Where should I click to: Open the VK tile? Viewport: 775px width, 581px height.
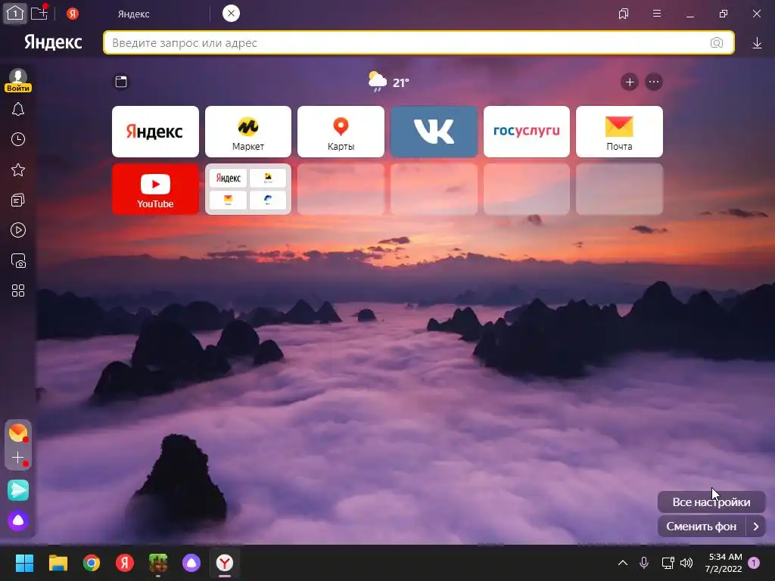tap(434, 132)
